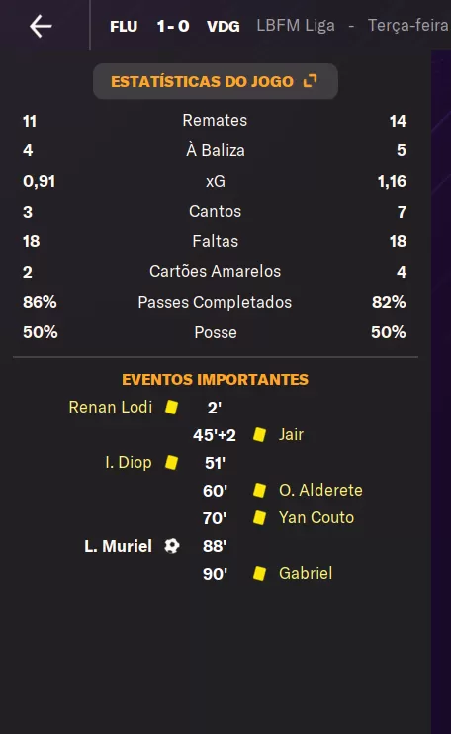Click the goal ball icon by L. Muriel

click(x=172, y=546)
